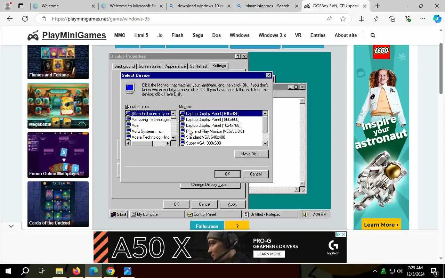Click the Windows 95 speaker tray icon
The width and height of the screenshot is (445, 278).
click(x=305, y=214)
